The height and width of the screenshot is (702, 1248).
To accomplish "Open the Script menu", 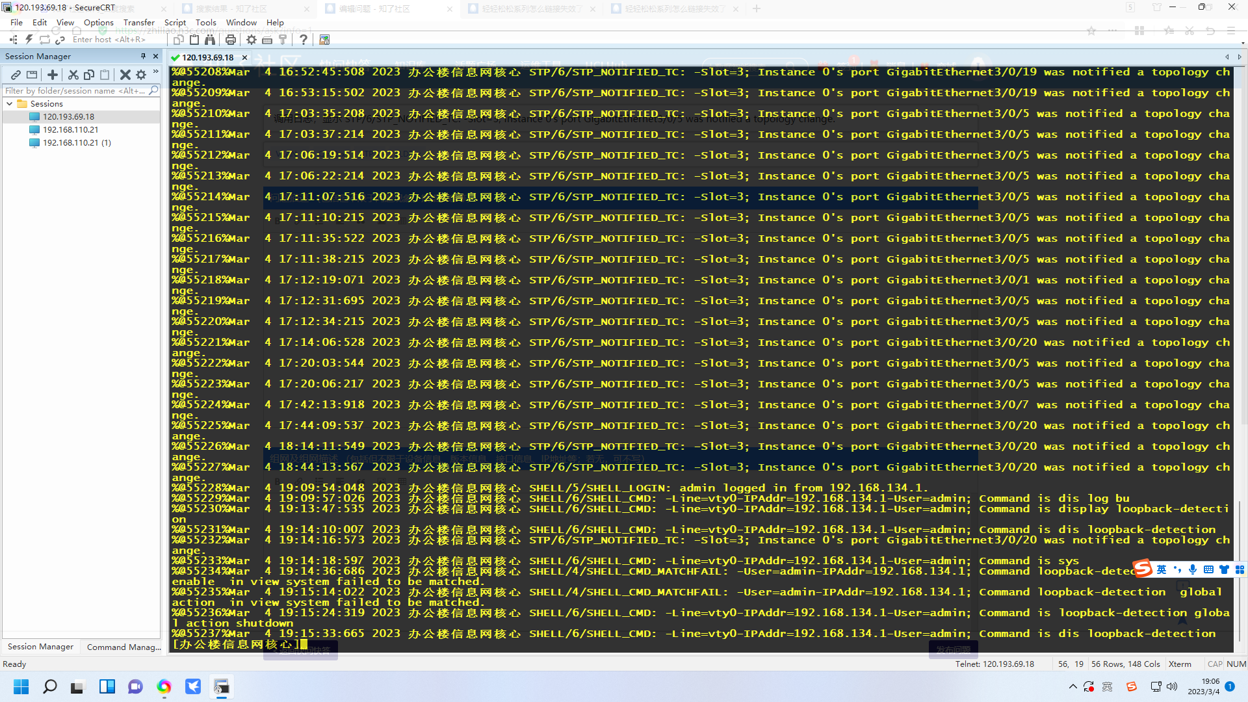I will coord(175,22).
